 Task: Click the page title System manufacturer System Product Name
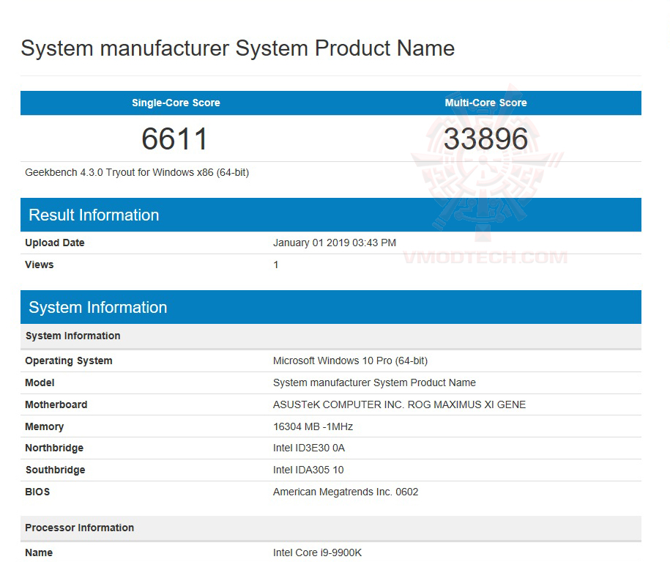(x=238, y=48)
